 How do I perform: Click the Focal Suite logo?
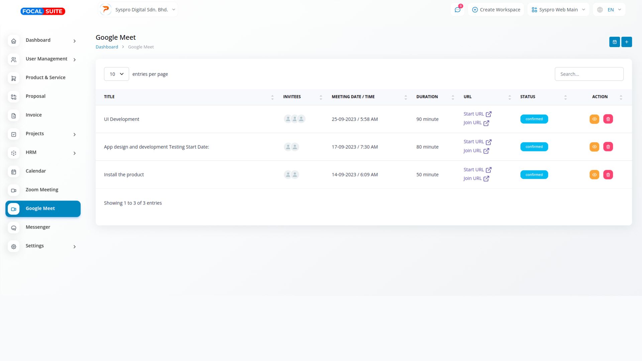pos(43,11)
